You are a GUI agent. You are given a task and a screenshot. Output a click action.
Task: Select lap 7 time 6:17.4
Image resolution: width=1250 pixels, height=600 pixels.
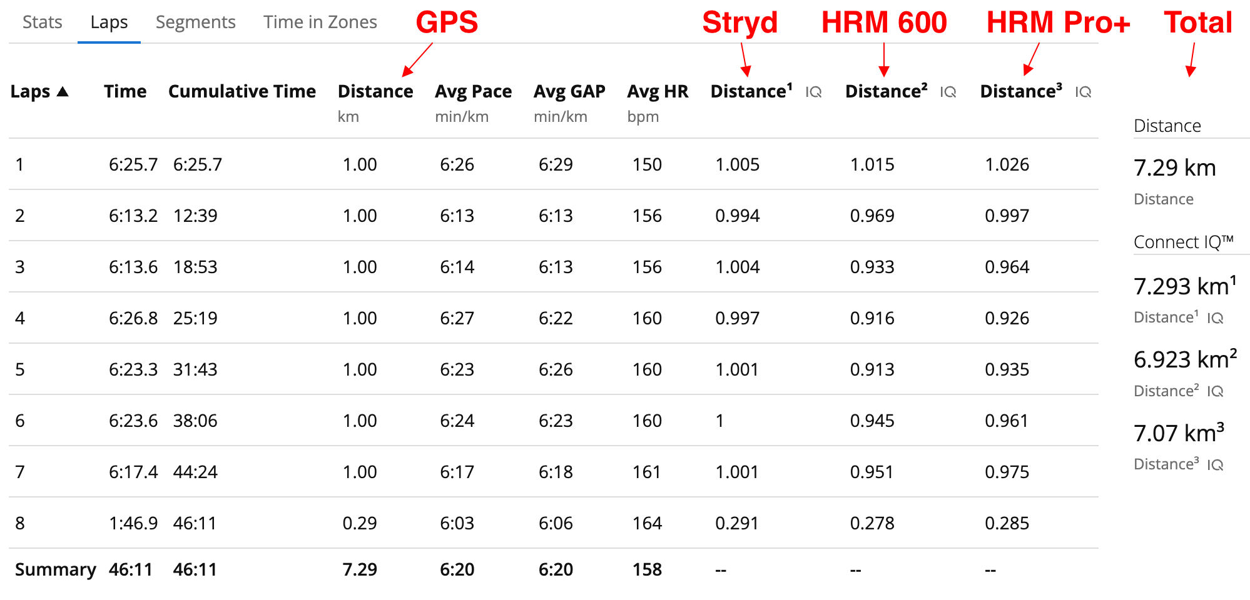click(x=133, y=472)
